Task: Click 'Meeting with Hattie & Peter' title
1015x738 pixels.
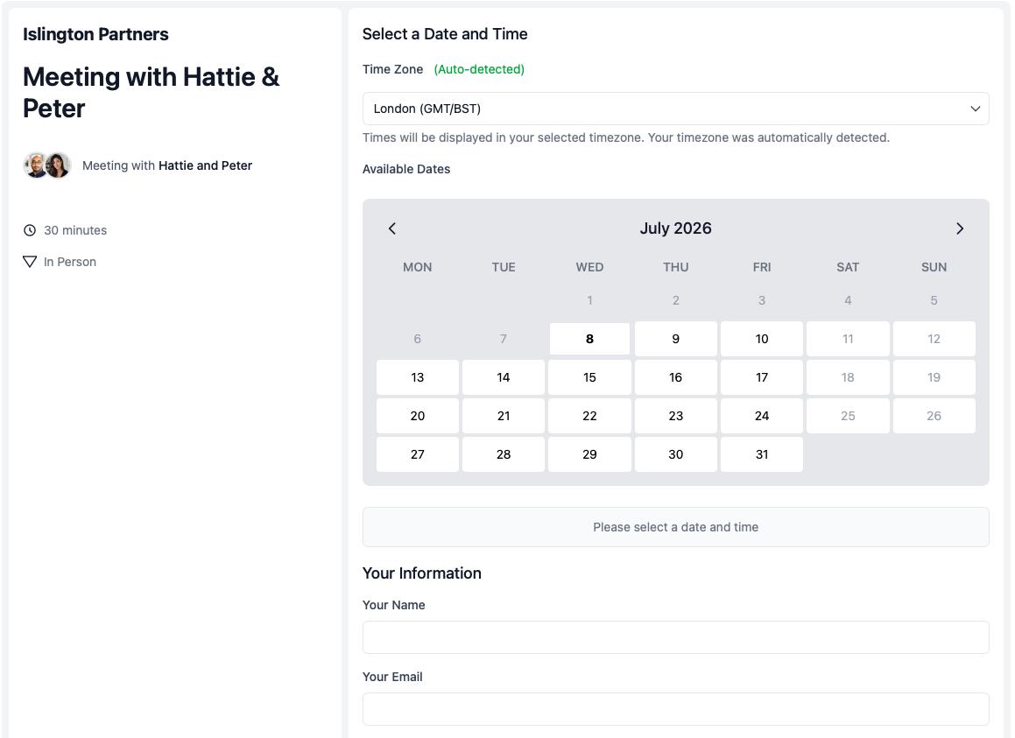Action: [x=152, y=93]
